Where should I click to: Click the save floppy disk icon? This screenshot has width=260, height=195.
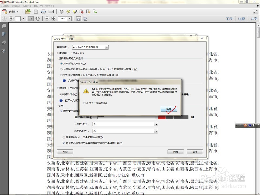36,12
